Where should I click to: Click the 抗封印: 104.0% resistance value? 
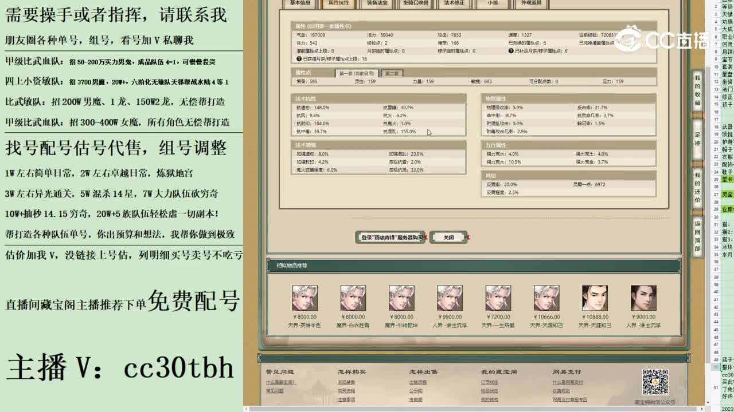tap(313, 124)
